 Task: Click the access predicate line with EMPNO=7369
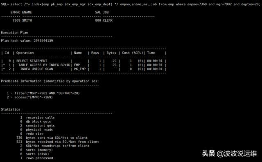(x=30, y=97)
